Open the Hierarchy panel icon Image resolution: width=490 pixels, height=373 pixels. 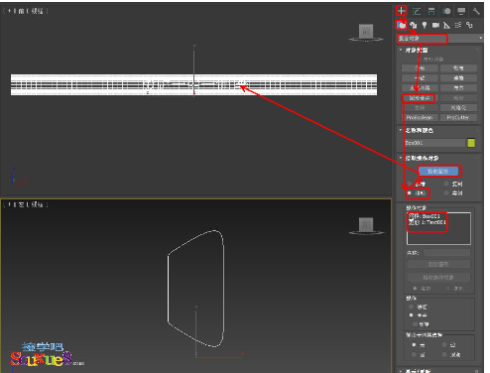431,11
